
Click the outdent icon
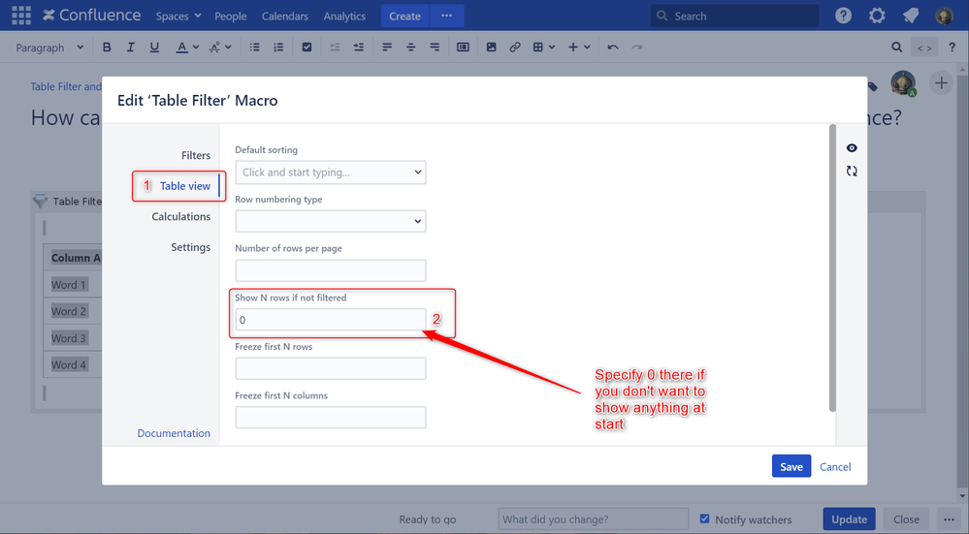point(335,47)
